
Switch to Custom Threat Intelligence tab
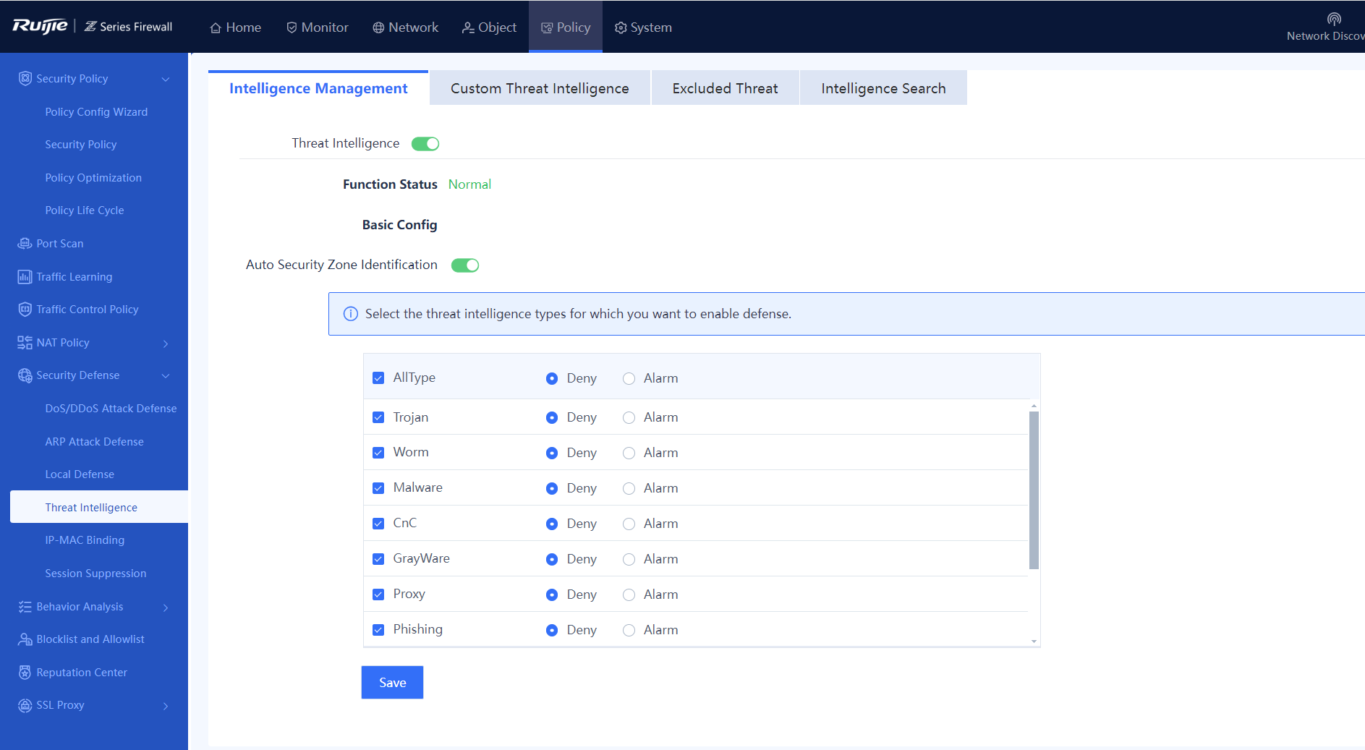[x=540, y=88]
